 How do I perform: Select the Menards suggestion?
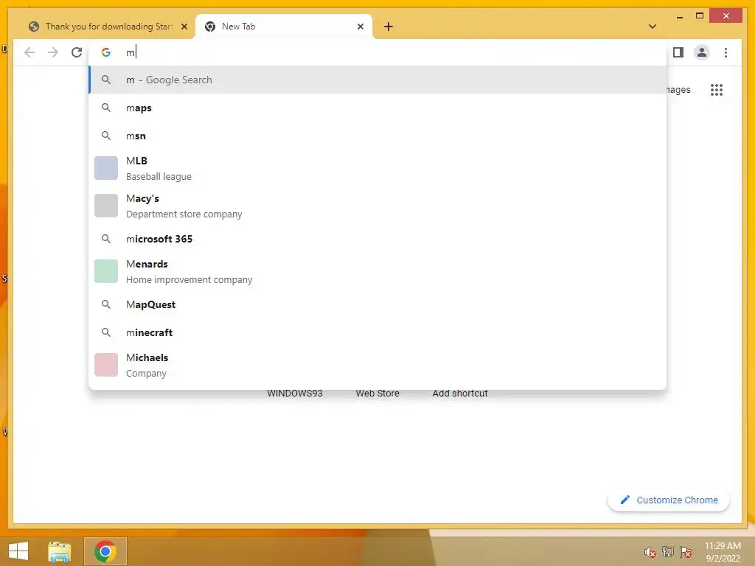(x=378, y=271)
